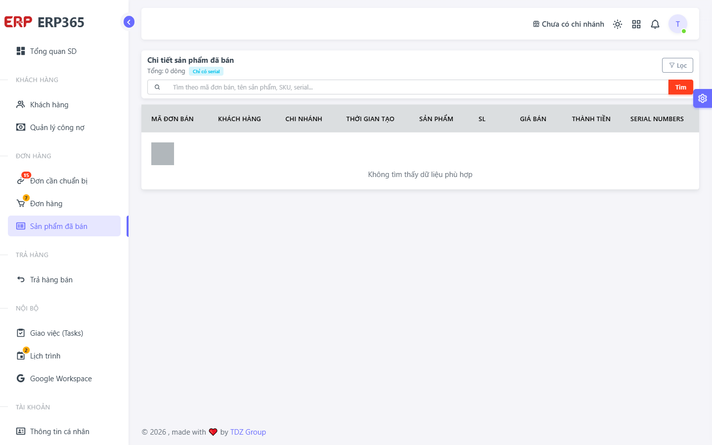712x445 pixels.
Task: Toggle the "Chỉ có serial" filter tag
Action: coord(206,71)
